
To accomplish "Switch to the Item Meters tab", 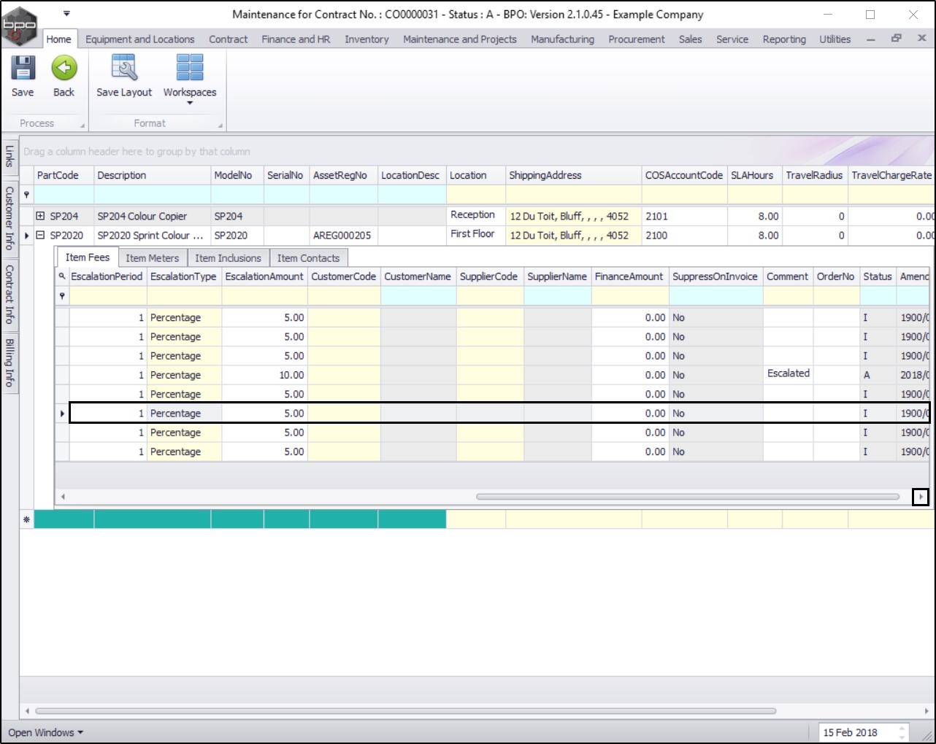I will (x=152, y=258).
